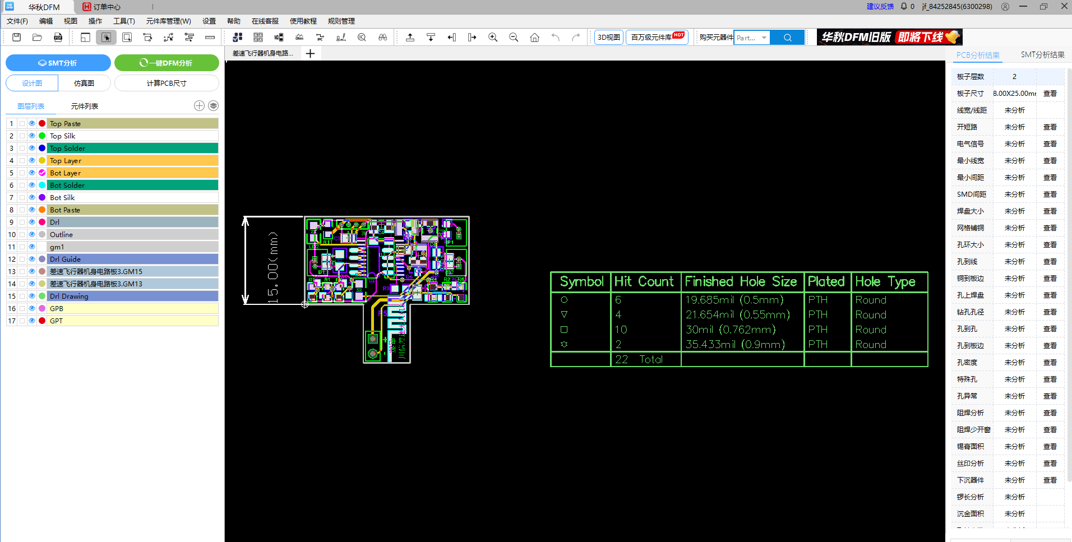Click the binoculars search icon
The height and width of the screenshot is (542, 1072).
[382, 38]
